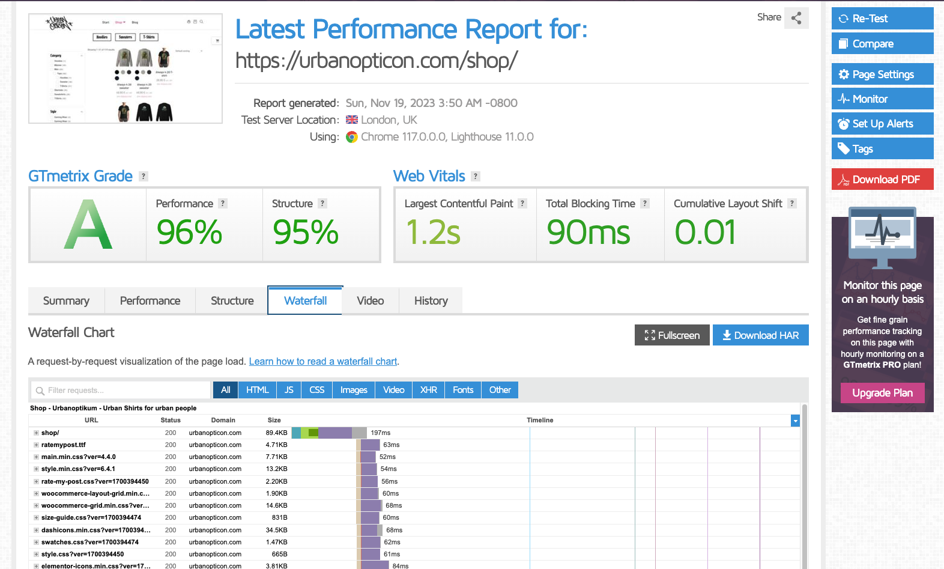
Task: Click help icon for Cumulative Layout Shift
Action: pyautogui.click(x=792, y=203)
